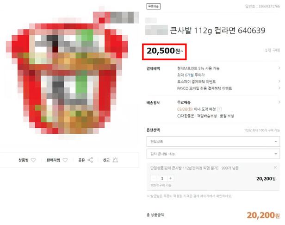The image size is (285, 225).
Task: Expand the 현대M포인트 5% payment benefit arrow
Action: coord(279,68)
